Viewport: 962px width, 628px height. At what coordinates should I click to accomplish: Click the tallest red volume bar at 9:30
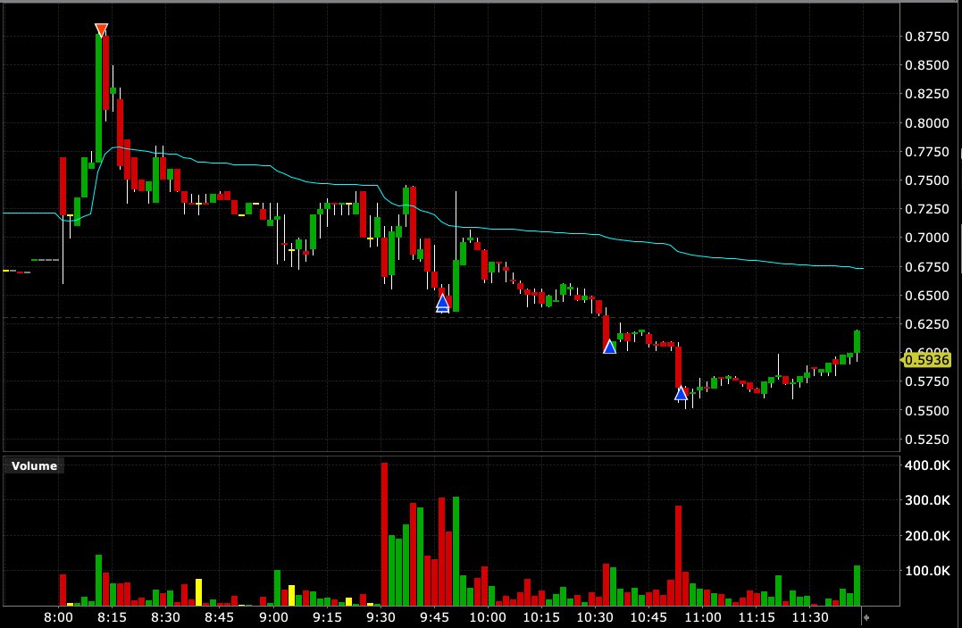(384, 534)
